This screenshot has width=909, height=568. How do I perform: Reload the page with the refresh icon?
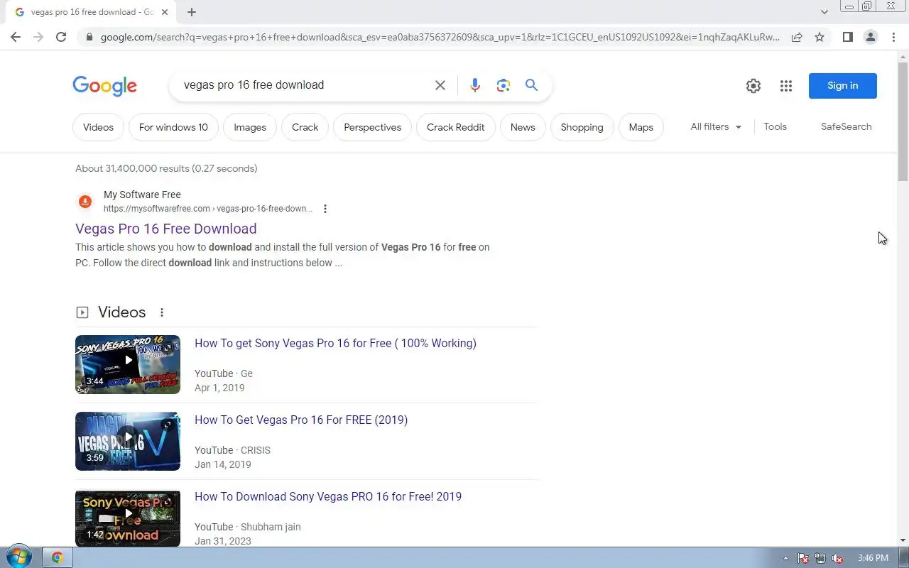click(61, 37)
